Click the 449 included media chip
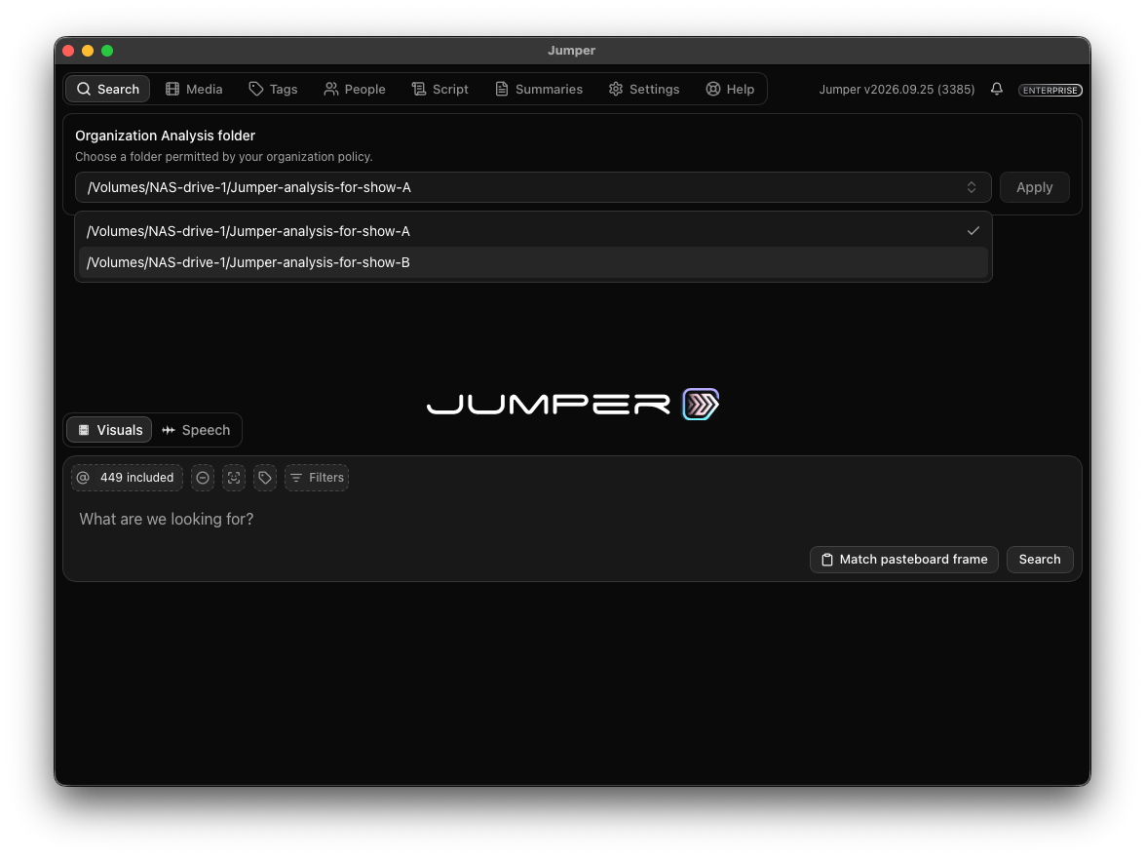The height and width of the screenshot is (858, 1145). coord(127,477)
